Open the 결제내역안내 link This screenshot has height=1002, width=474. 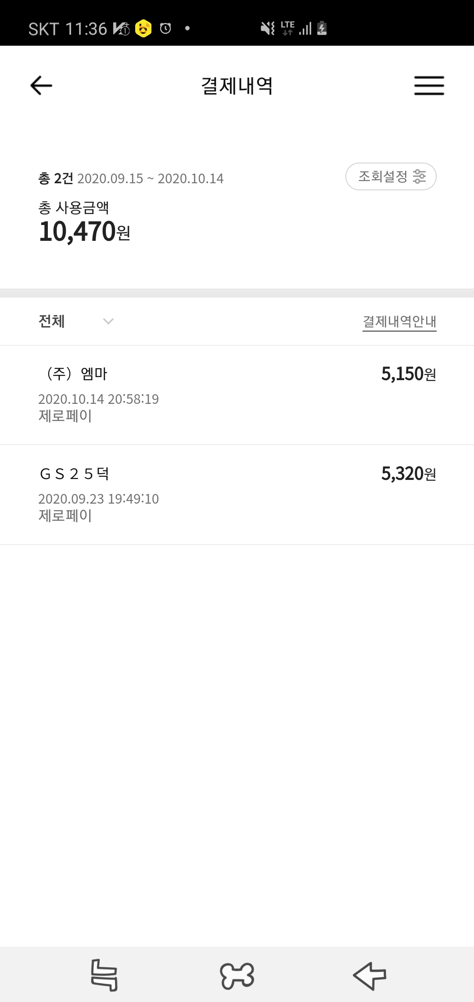coord(399,322)
